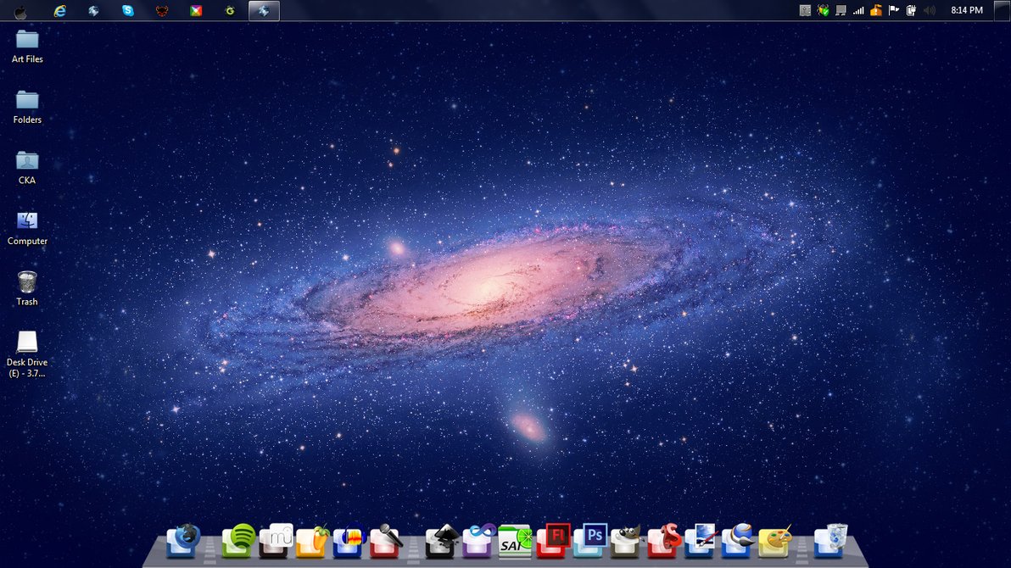
Task: Launch Inkscape from the dock
Action: point(442,540)
